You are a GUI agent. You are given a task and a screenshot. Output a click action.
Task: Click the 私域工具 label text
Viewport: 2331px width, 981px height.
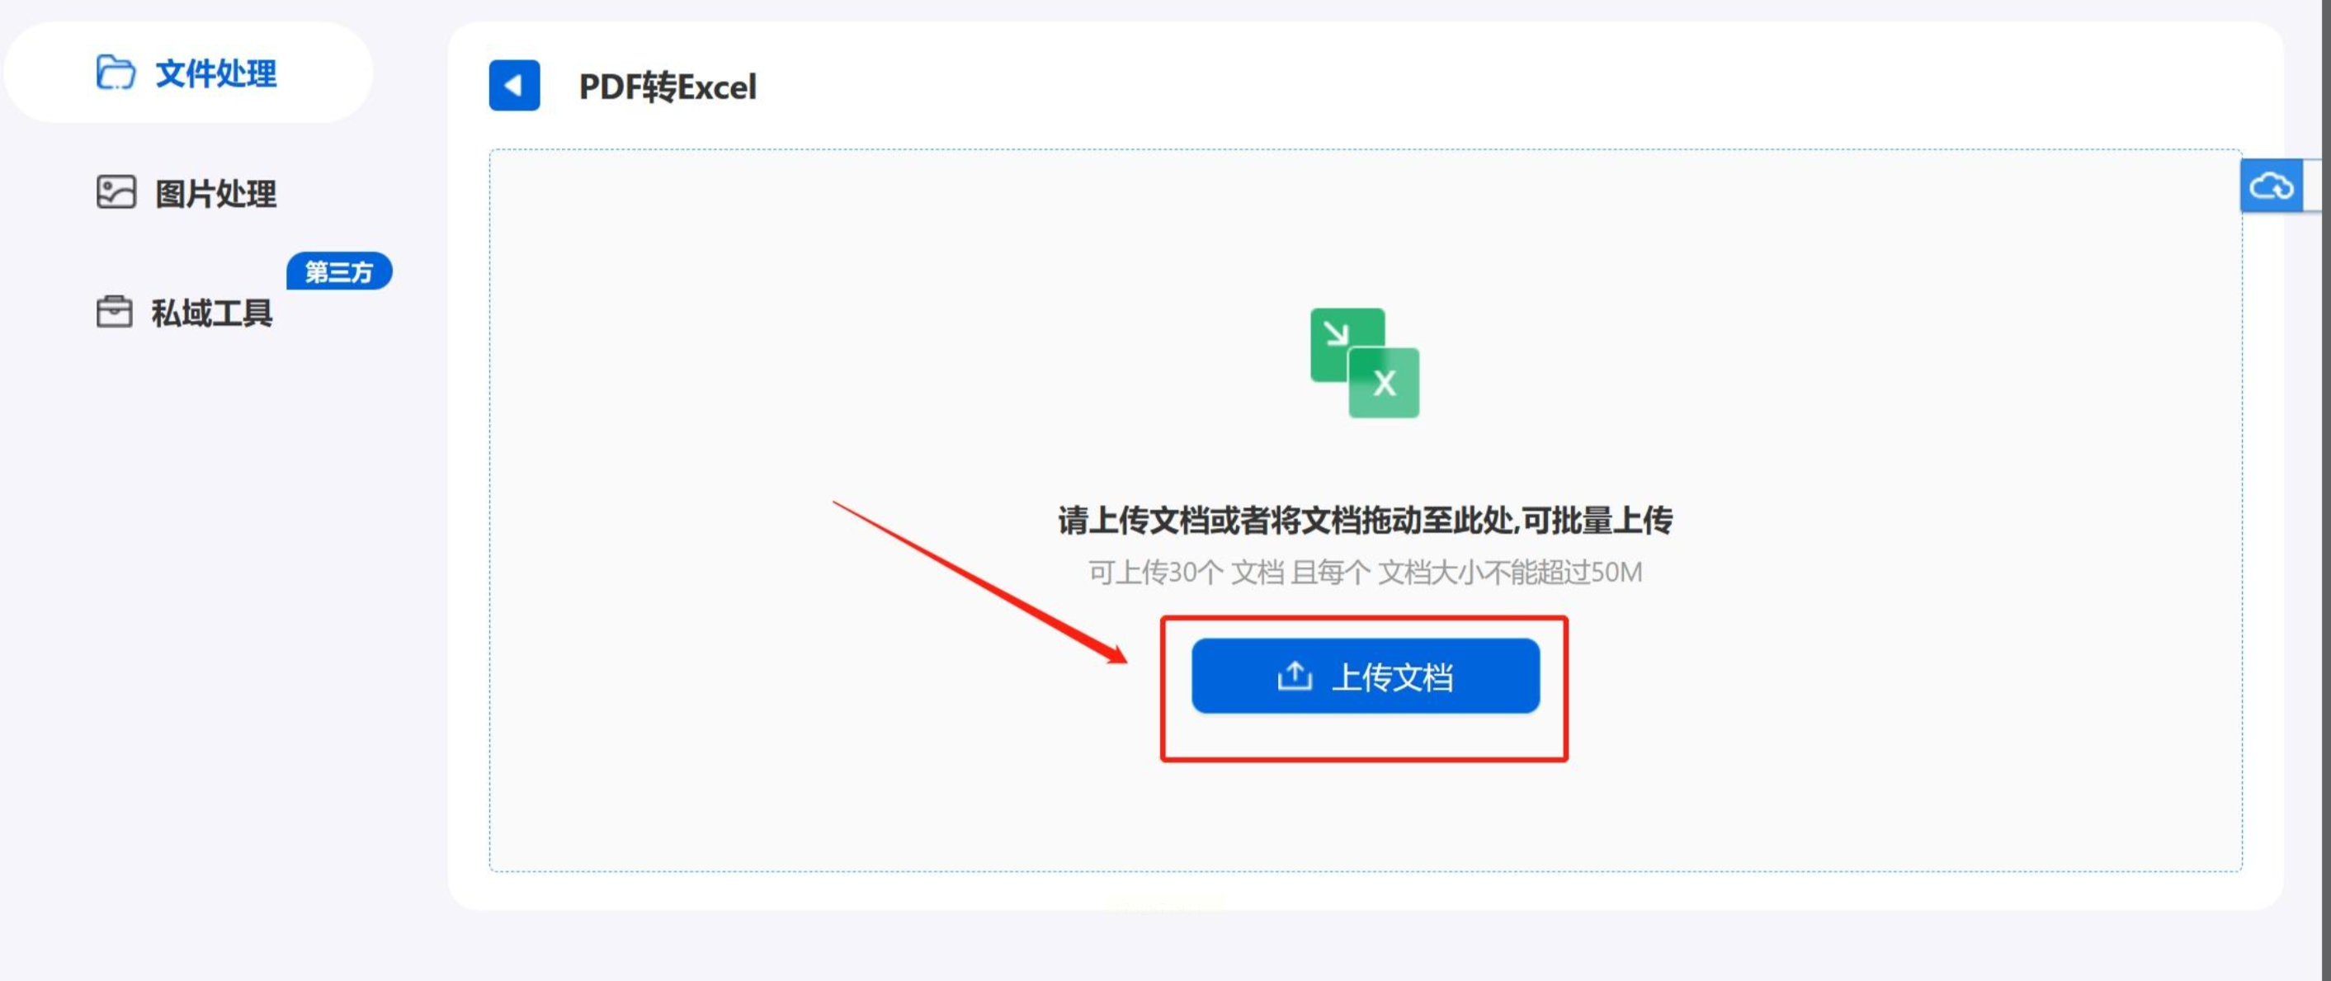pyautogui.click(x=212, y=314)
